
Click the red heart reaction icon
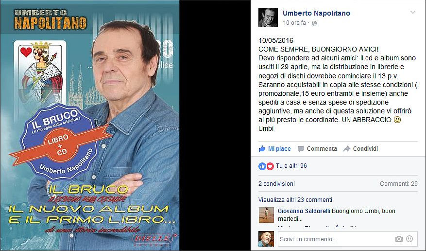tap(270, 166)
